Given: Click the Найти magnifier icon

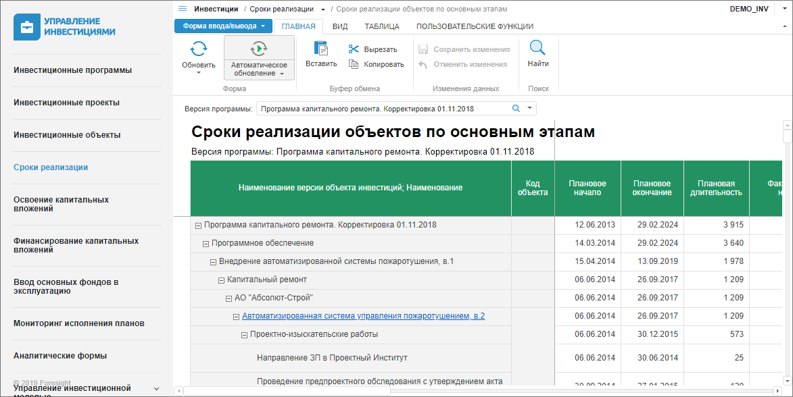Looking at the screenshot, I should point(537,49).
